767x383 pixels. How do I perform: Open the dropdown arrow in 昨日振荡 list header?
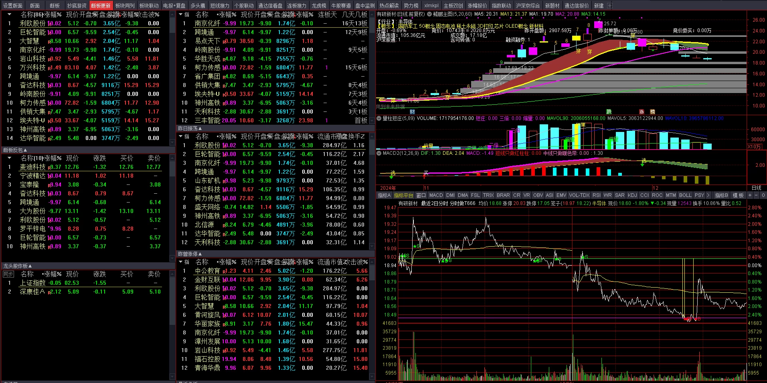pyautogui.click(x=181, y=137)
